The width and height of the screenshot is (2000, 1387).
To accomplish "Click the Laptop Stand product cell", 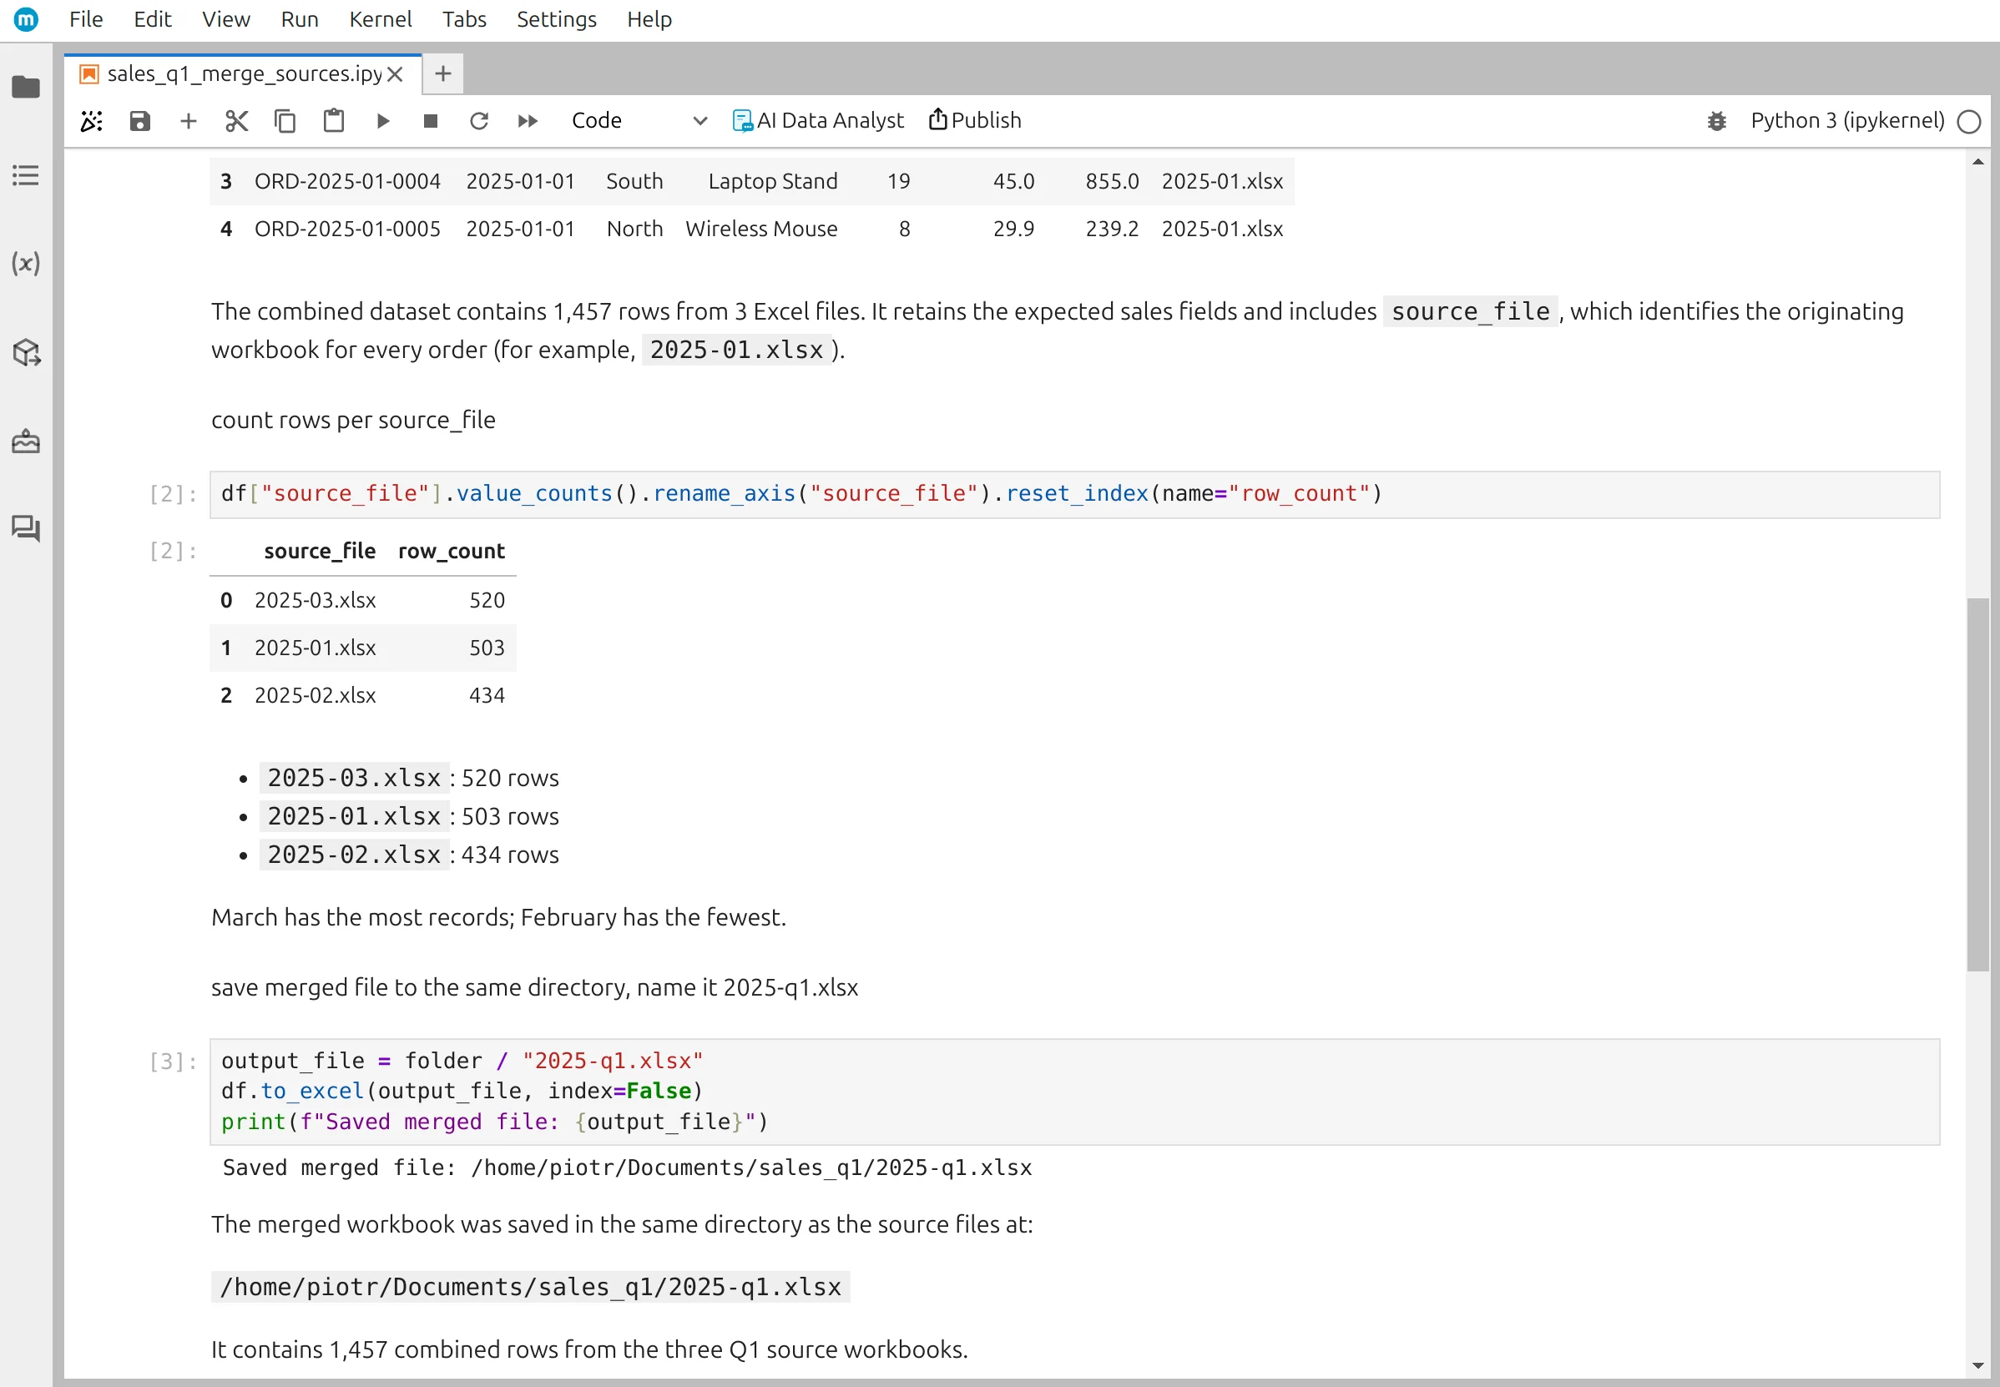I will pyautogui.click(x=773, y=181).
